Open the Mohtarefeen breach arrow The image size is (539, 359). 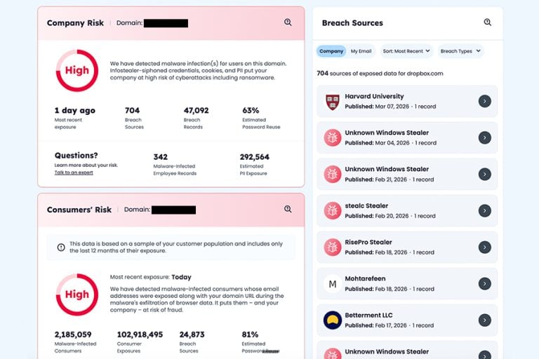[x=485, y=284]
